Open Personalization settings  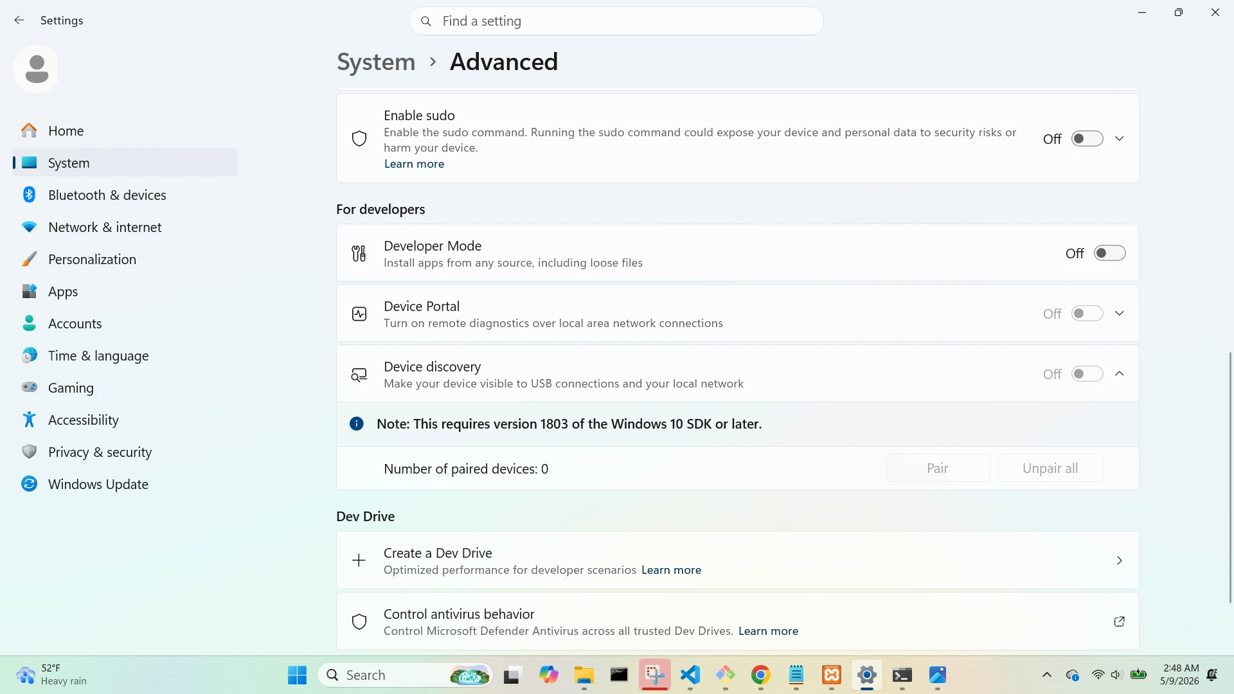(125, 259)
